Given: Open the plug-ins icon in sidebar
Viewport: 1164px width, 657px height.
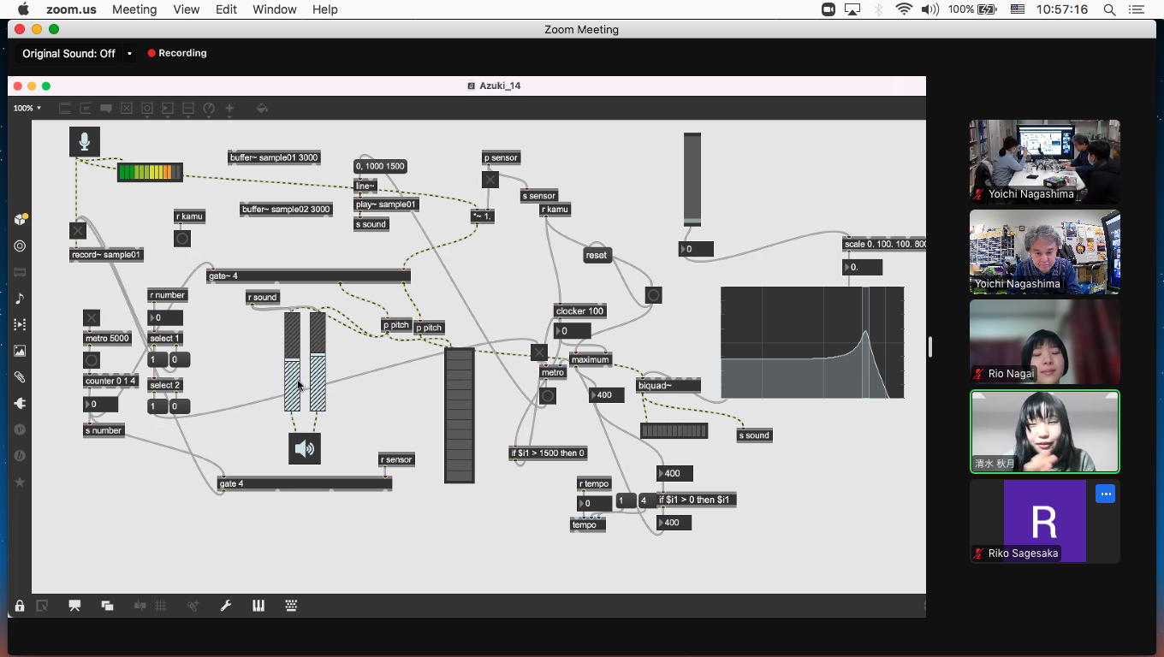Looking at the screenshot, I should click(x=21, y=403).
